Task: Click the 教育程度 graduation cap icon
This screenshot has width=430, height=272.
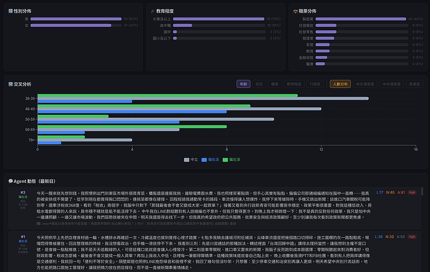Action: 153,11
